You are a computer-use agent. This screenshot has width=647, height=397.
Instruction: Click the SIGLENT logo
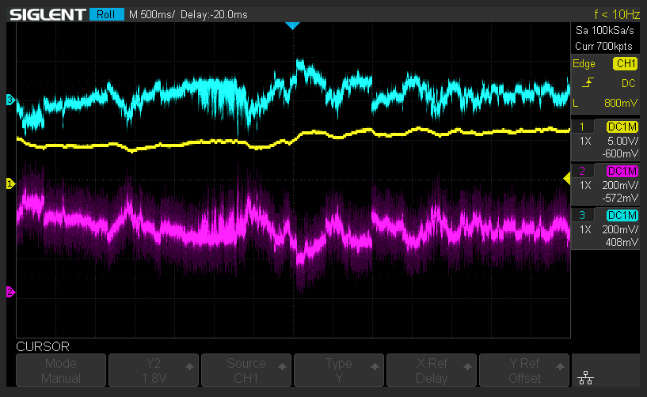[x=48, y=14]
